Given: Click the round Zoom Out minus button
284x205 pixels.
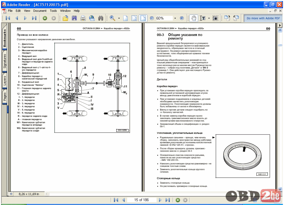Looking at the screenshot, I should point(152,18).
